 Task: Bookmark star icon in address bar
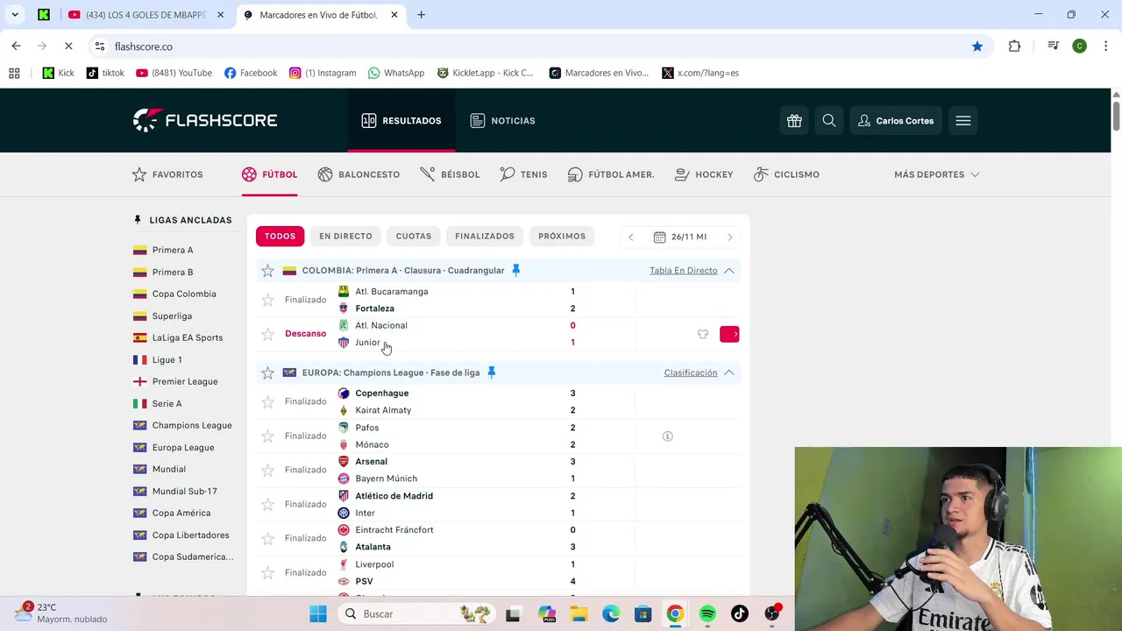(x=977, y=46)
